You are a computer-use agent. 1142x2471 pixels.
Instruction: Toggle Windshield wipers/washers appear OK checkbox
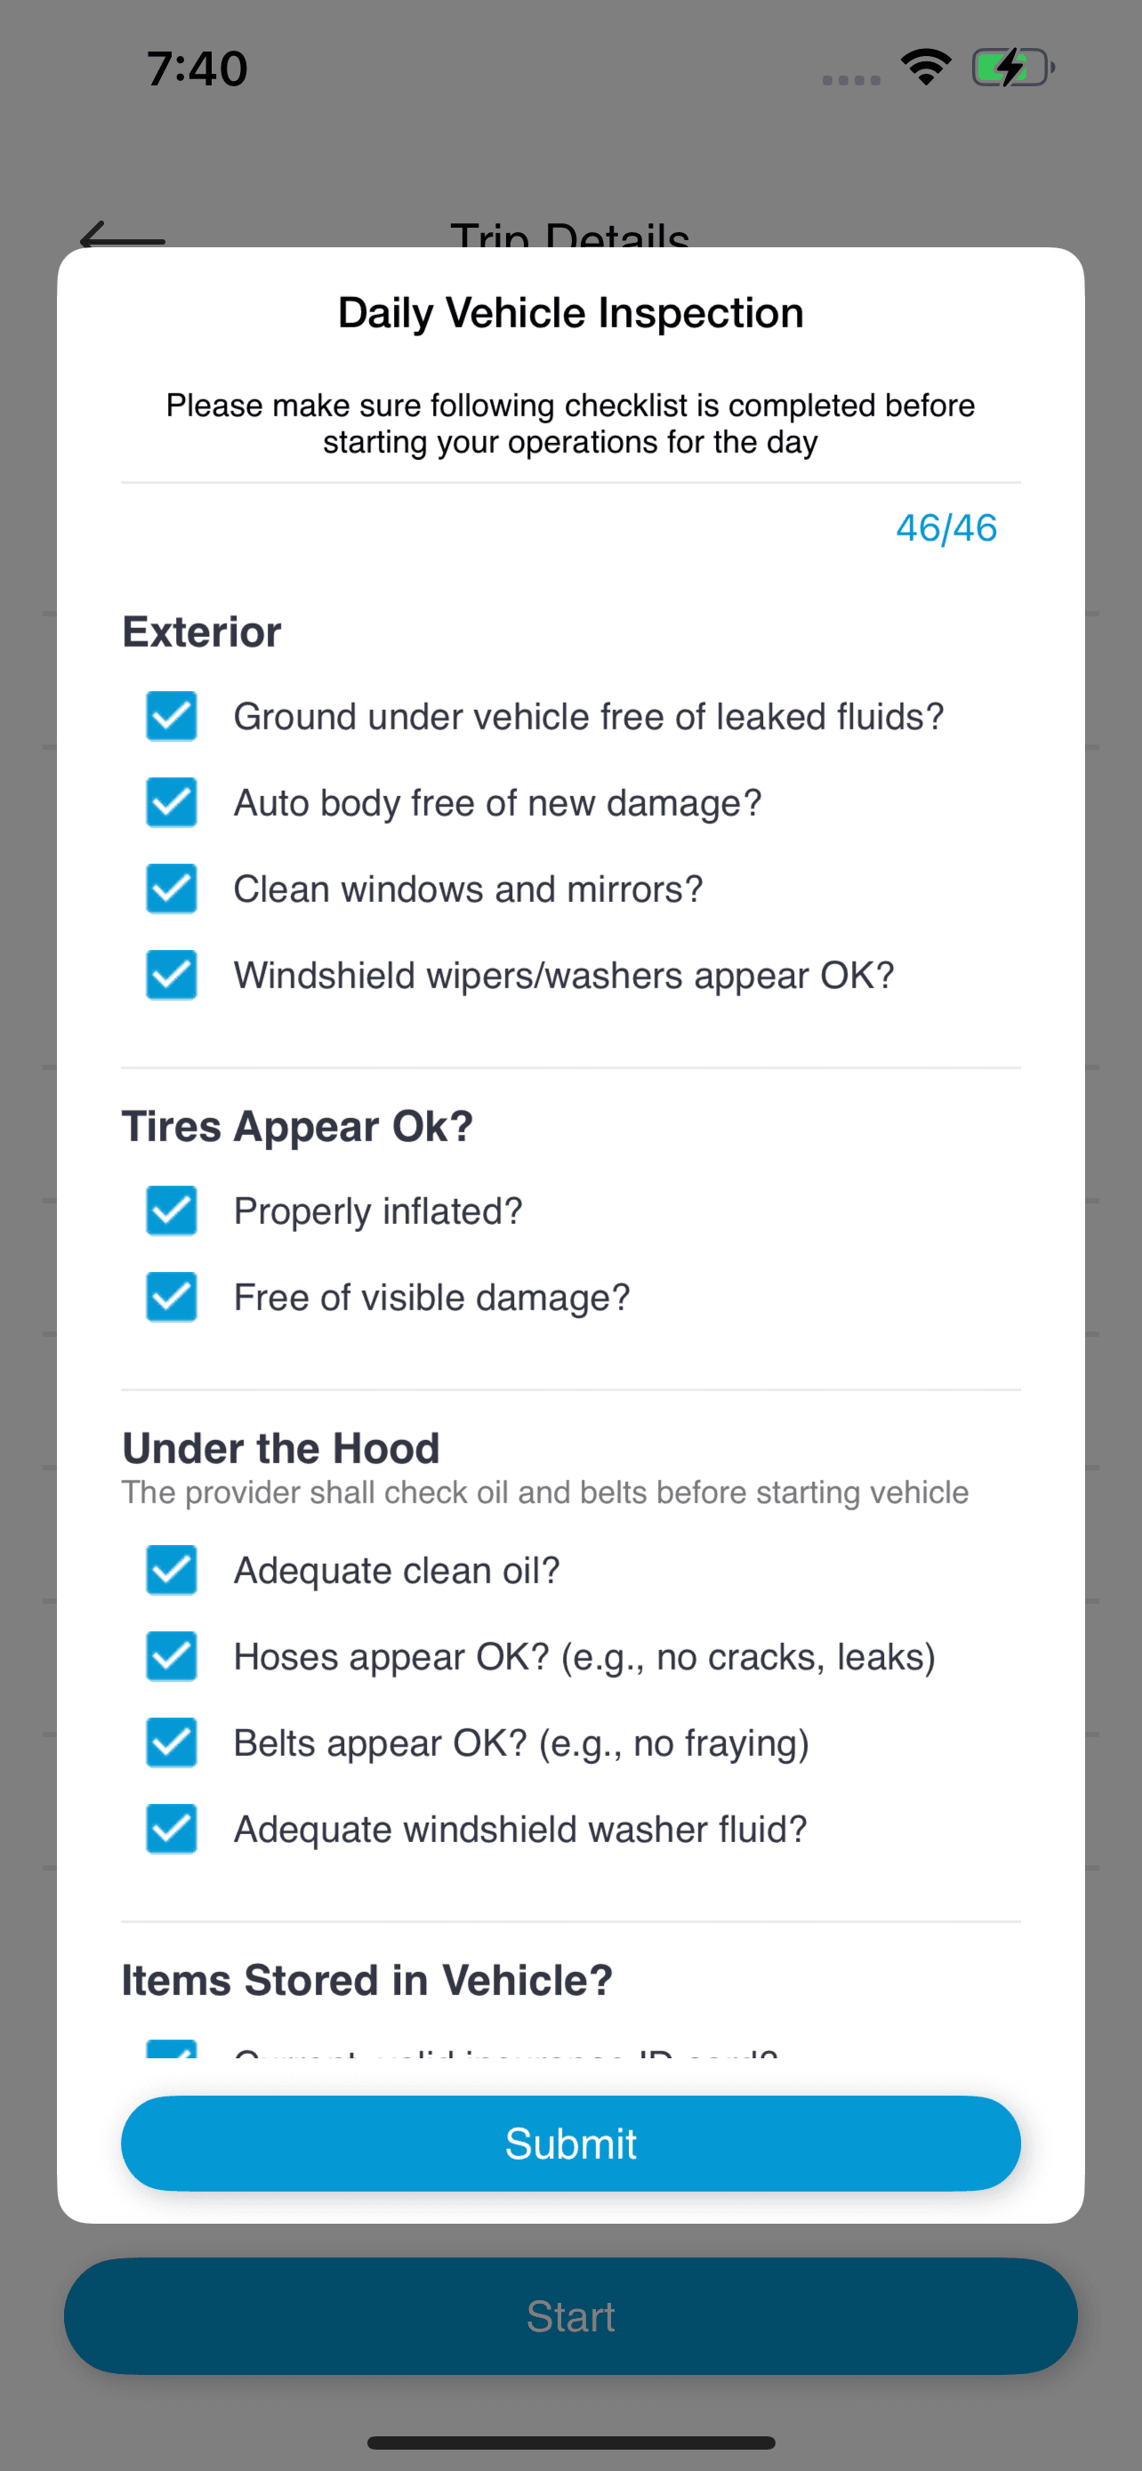coord(172,976)
